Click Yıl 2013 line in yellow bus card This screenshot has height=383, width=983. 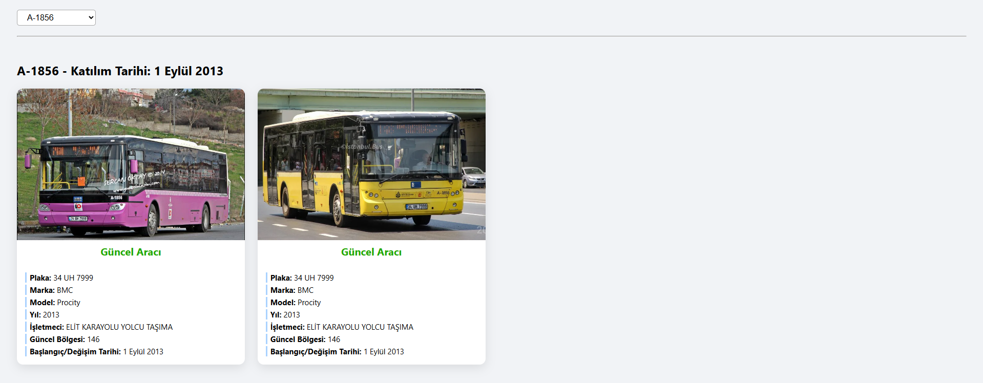(285, 315)
